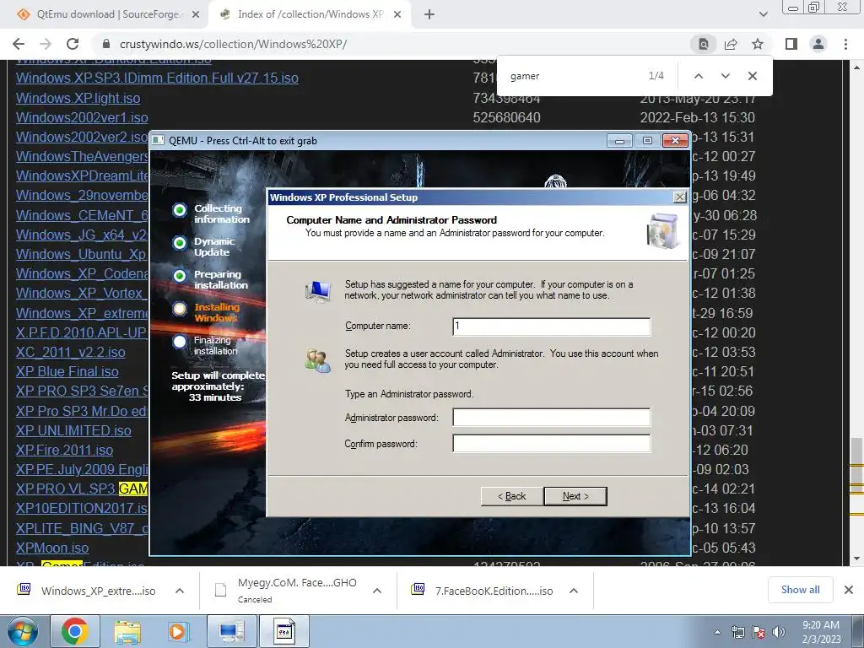Viewport: 864px width, 648px height.
Task: Click the Administrator password field
Action: coord(552,417)
